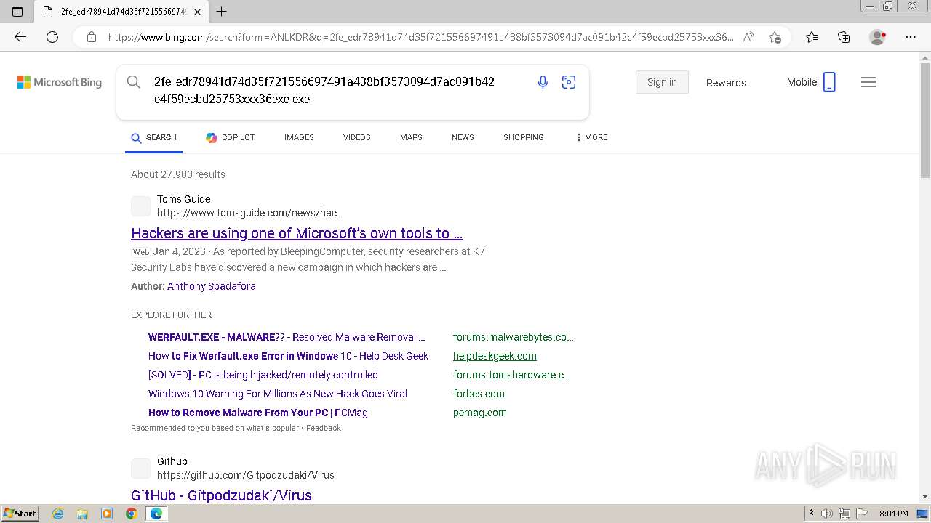This screenshot has height=523, width=931.
Task: Click forbes.com domain text
Action: [479, 394]
